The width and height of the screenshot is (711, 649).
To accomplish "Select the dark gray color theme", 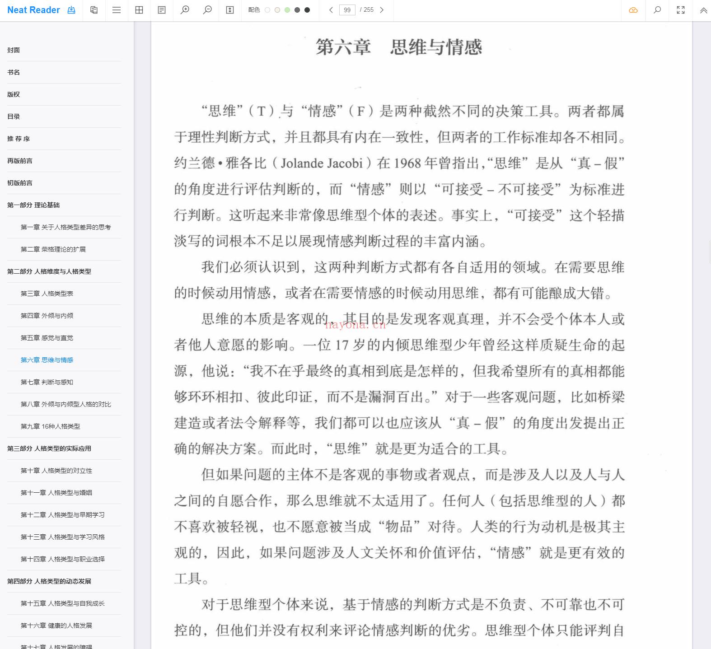I will [297, 10].
